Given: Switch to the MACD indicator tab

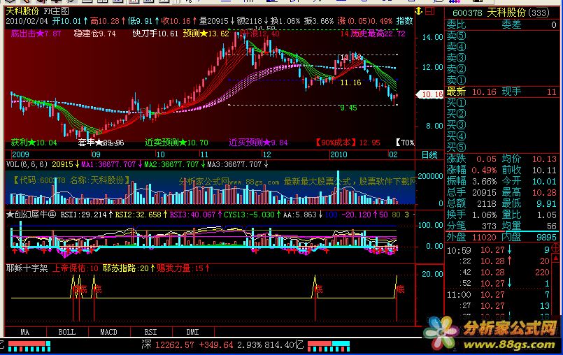Looking at the screenshot, I should [108, 331].
